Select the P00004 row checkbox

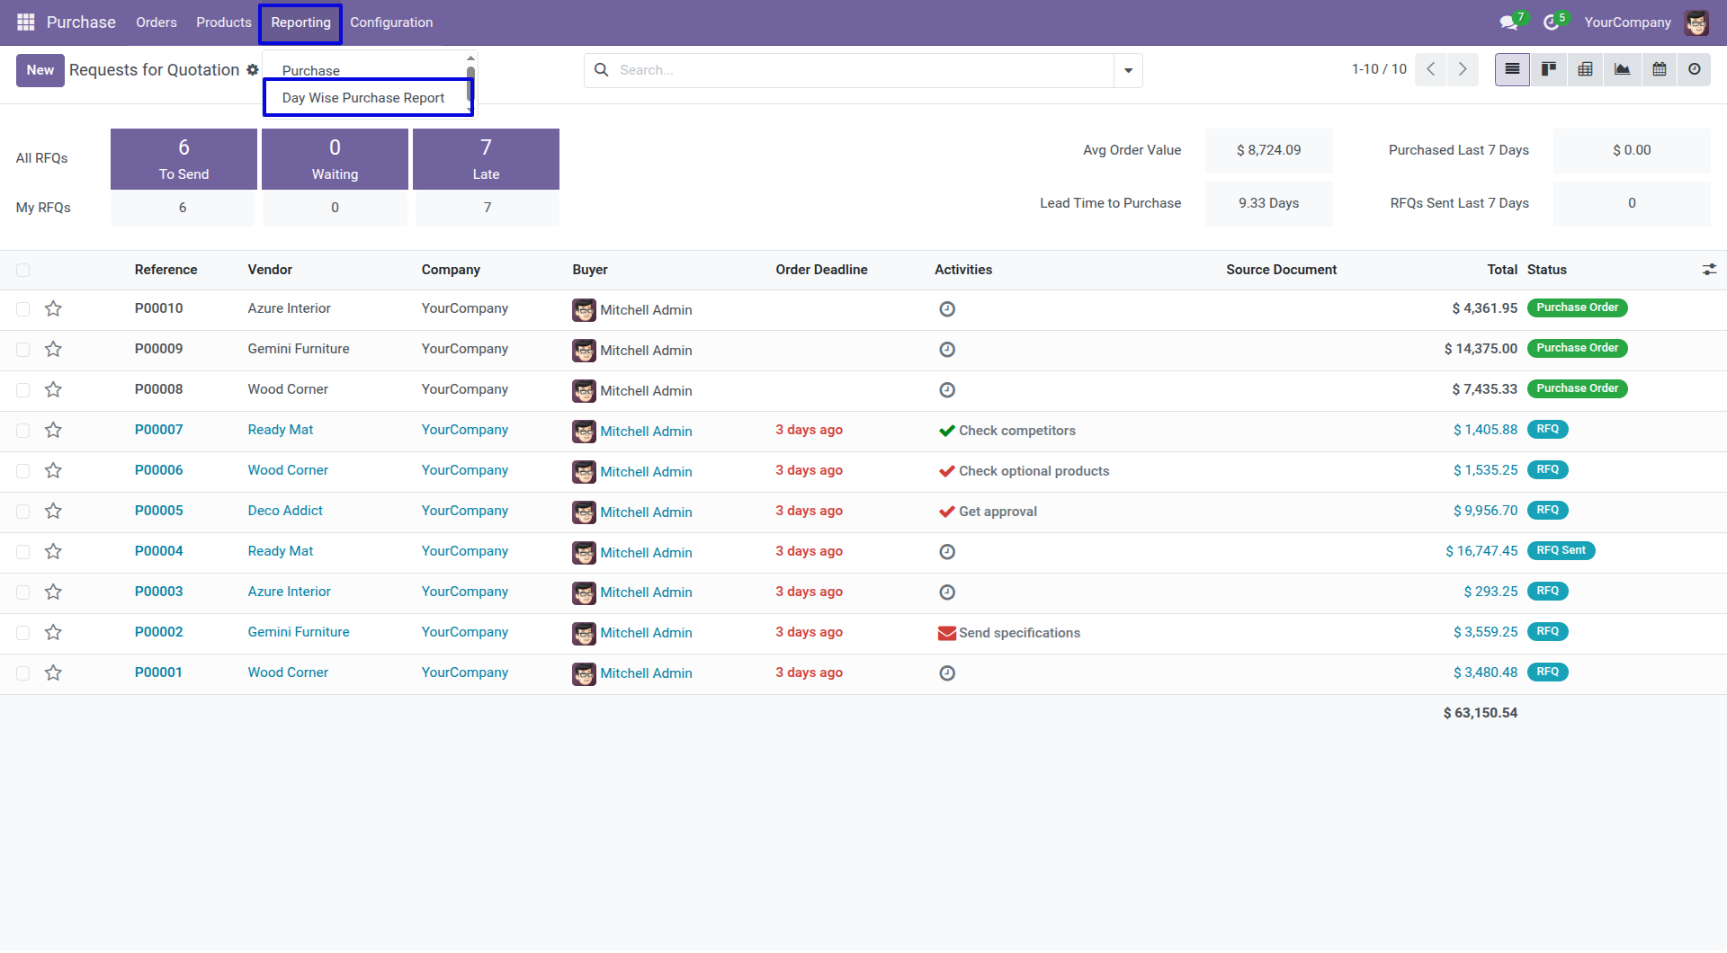pos(23,552)
